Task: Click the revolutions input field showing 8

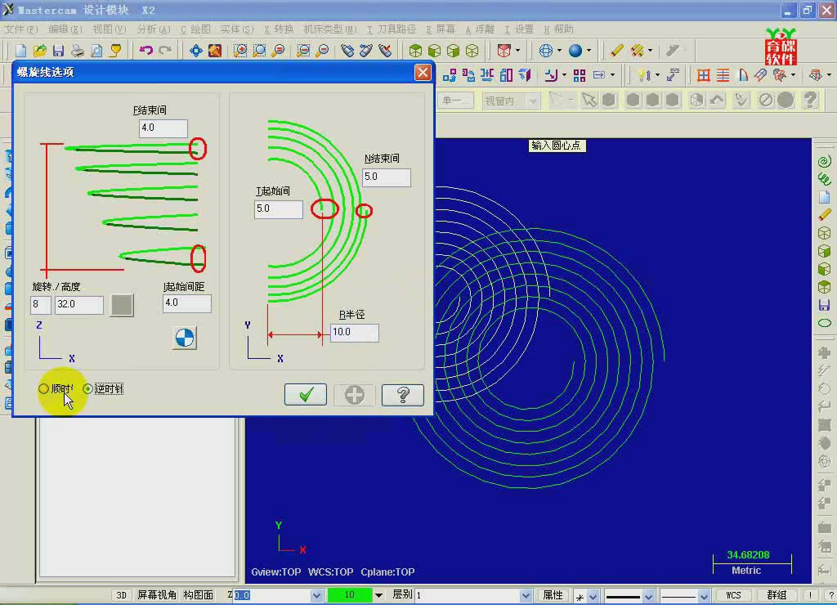Action: [x=41, y=304]
